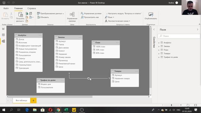The width and height of the screenshot is (201, 113).
Task: Expand Analytics in the Поля pane
Action: (159, 43)
